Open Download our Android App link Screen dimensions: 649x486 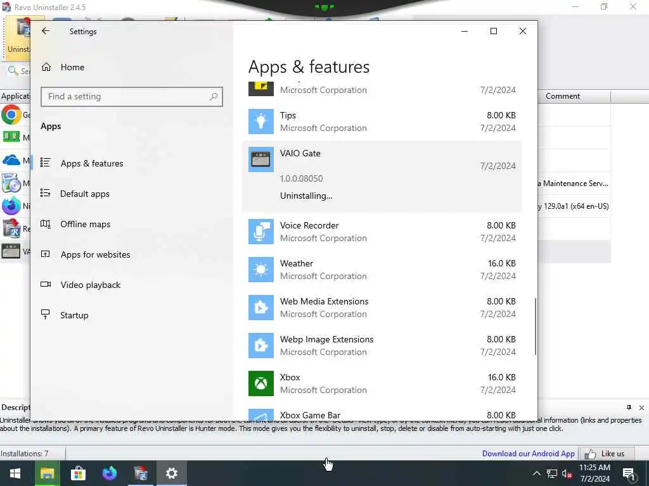pos(528,453)
